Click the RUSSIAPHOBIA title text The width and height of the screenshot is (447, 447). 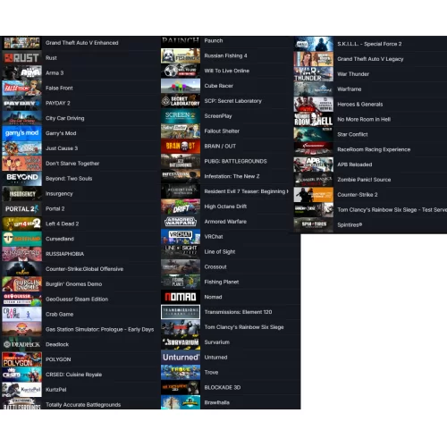click(64, 254)
